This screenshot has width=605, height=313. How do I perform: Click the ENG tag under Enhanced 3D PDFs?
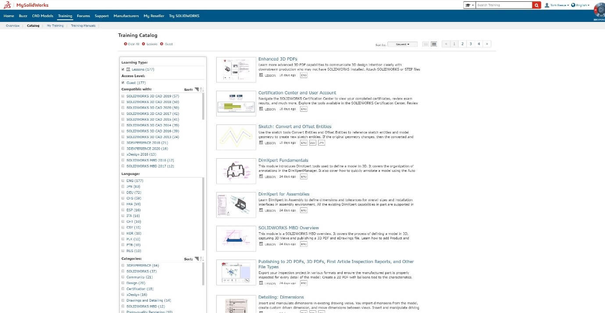point(304,75)
